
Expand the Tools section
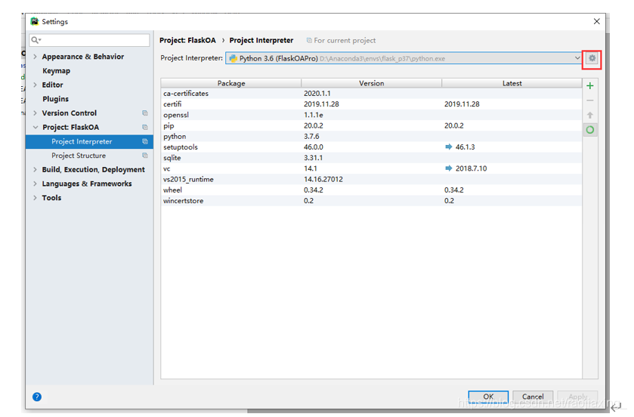pyautogui.click(x=35, y=198)
